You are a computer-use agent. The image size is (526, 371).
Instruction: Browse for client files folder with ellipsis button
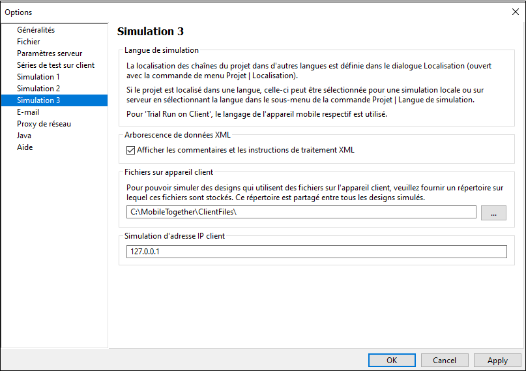click(x=493, y=213)
